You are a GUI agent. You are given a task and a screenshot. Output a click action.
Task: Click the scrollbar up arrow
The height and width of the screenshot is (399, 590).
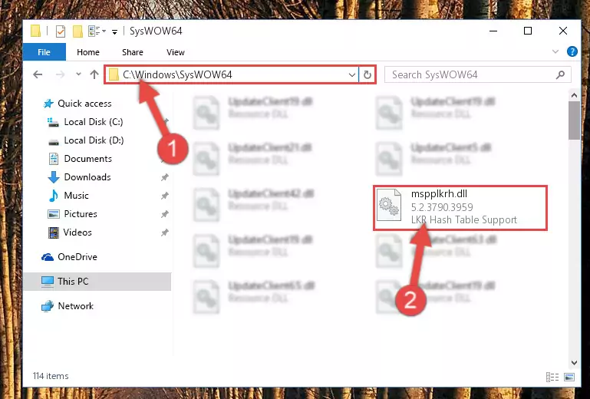tap(574, 96)
